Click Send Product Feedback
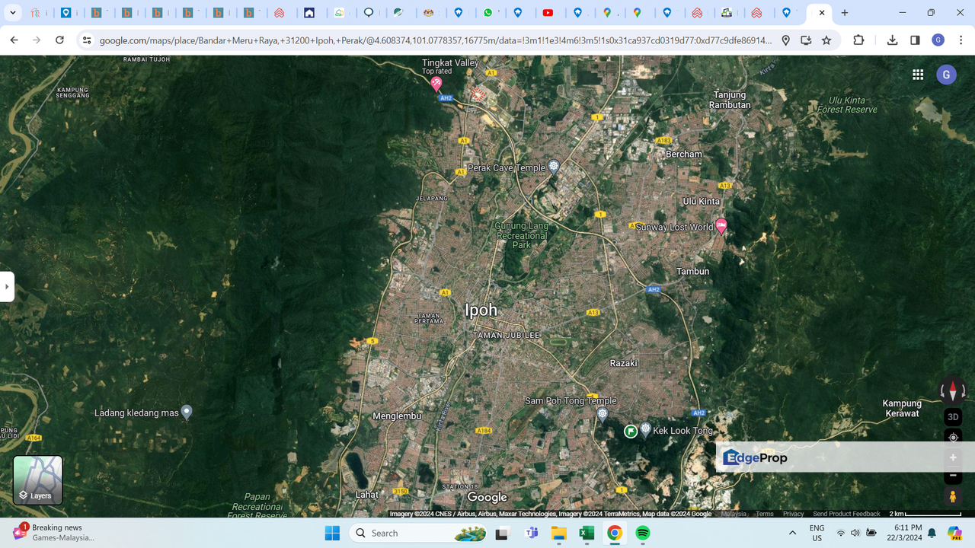The width and height of the screenshot is (975, 548). pos(846,514)
